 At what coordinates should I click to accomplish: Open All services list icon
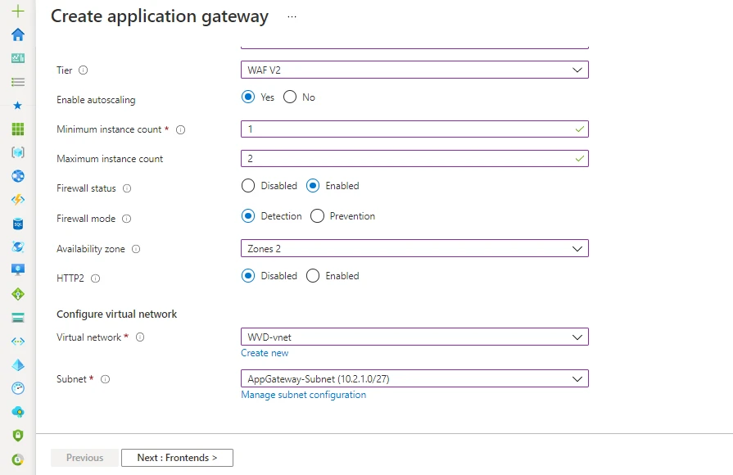[x=17, y=82]
